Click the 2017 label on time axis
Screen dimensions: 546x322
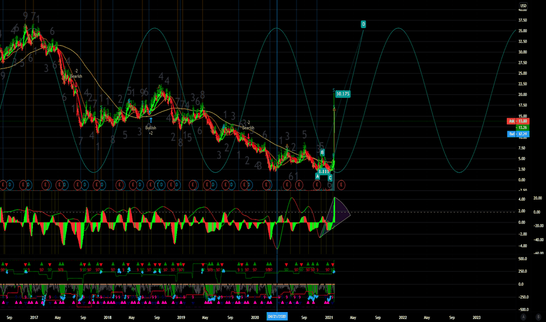pos(34,317)
